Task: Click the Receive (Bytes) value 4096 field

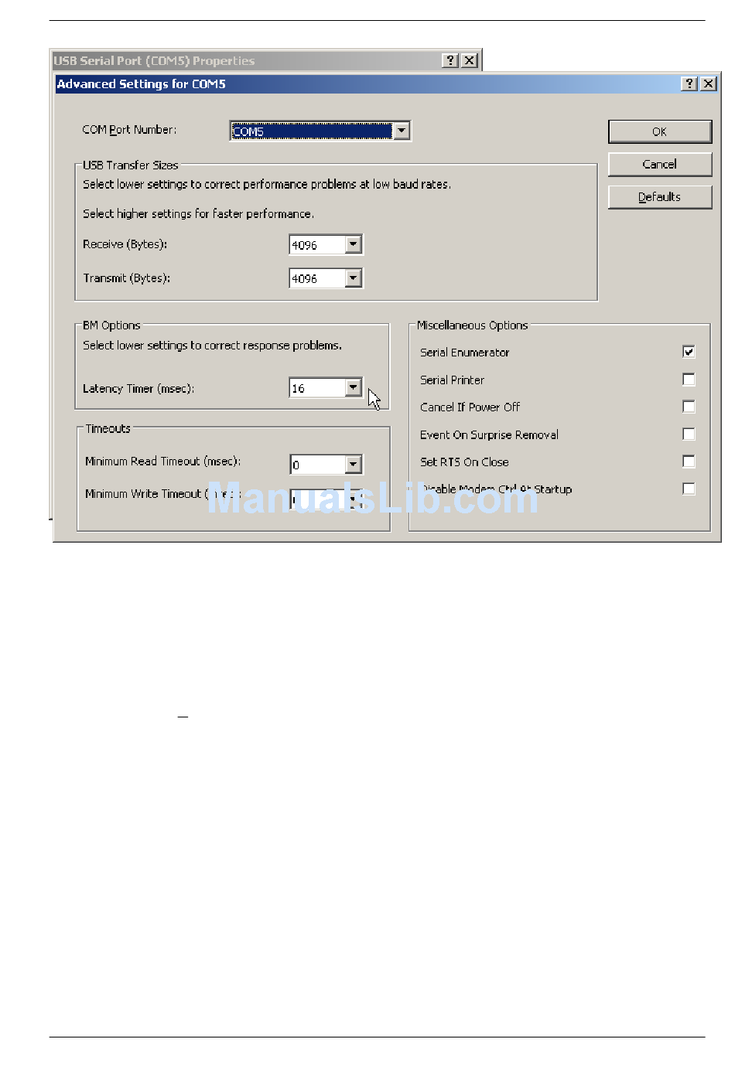Action: (x=317, y=245)
